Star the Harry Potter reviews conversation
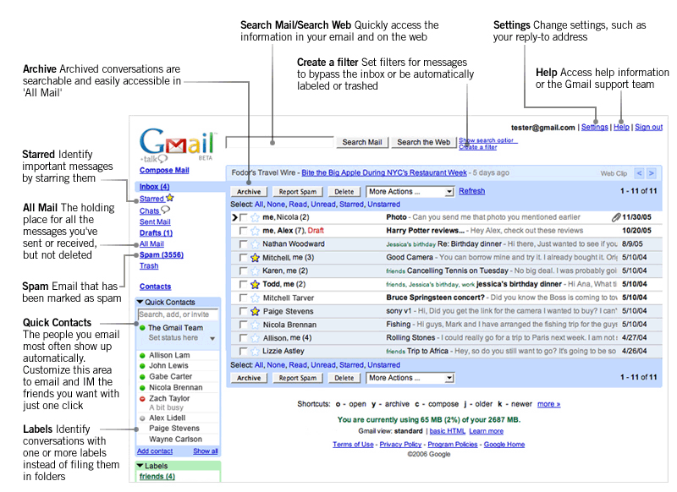The height and width of the screenshot is (492, 677). [256, 231]
